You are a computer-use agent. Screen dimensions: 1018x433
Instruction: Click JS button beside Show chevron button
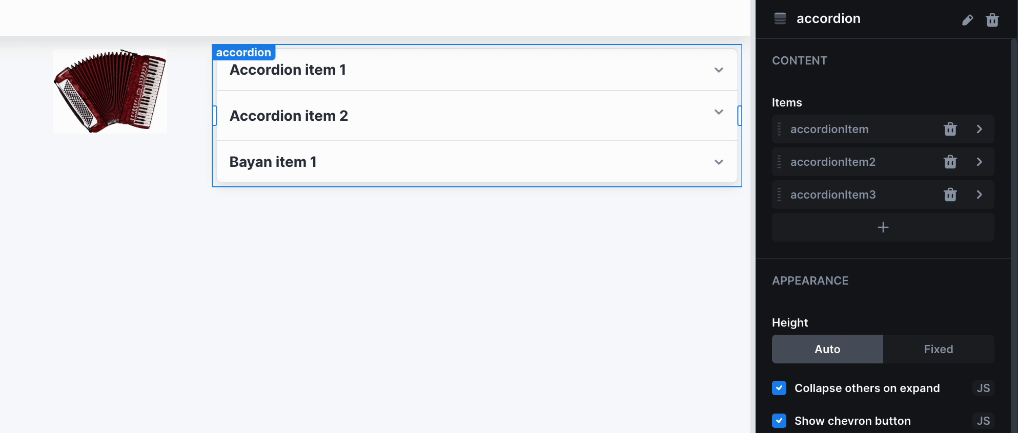coord(983,421)
